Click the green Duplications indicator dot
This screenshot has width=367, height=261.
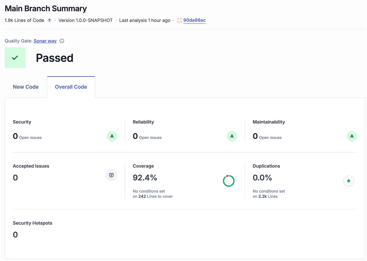pos(349,181)
